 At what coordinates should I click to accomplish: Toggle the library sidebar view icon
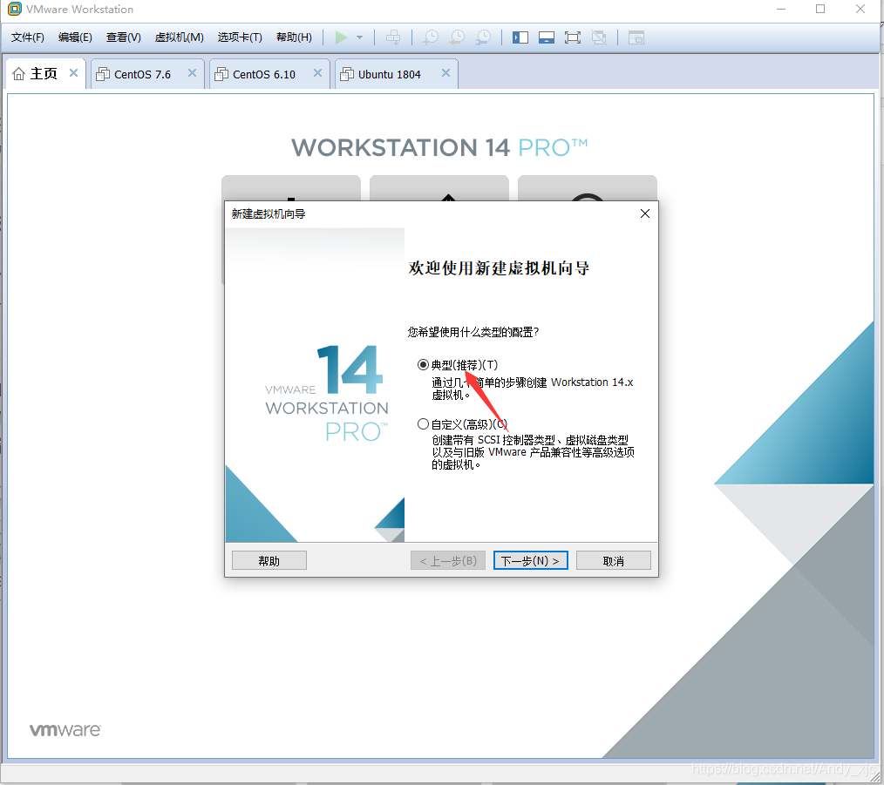(520, 37)
